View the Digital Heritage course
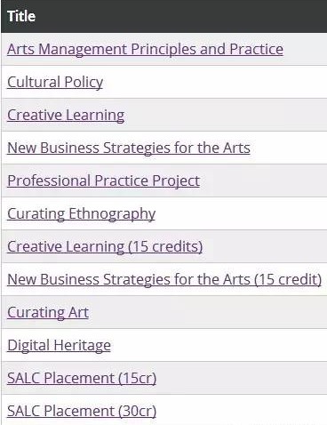The image size is (327, 425). coord(59,345)
